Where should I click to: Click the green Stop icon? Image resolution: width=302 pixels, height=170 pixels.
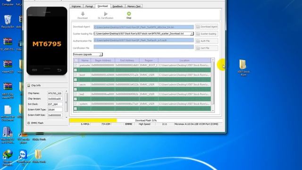pos(129,14)
